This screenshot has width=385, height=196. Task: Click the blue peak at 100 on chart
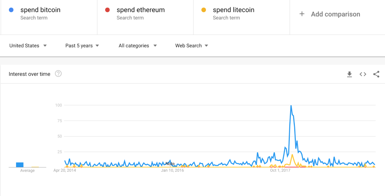pos(291,106)
